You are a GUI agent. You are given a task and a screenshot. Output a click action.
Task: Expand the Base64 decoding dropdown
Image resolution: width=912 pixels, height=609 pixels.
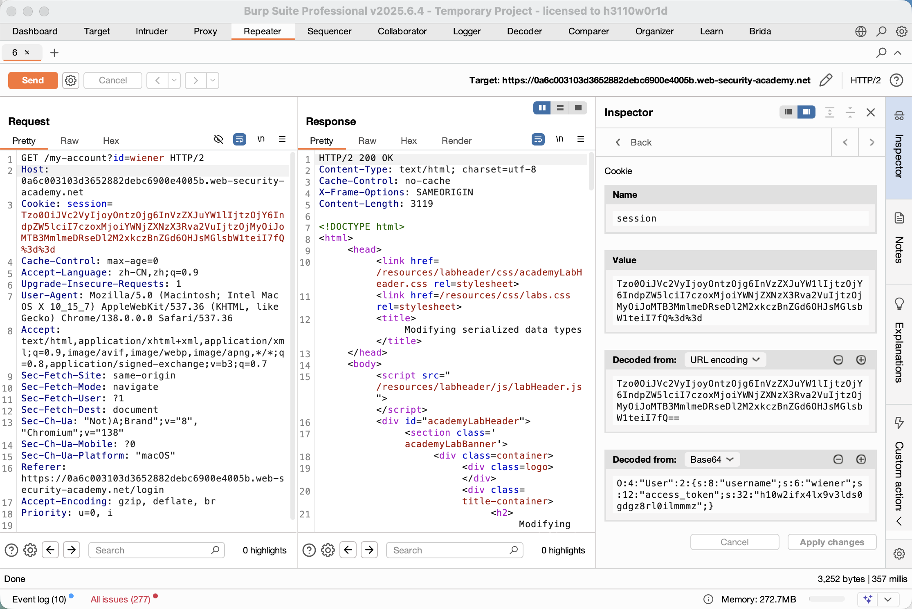click(x=712, y=459)
